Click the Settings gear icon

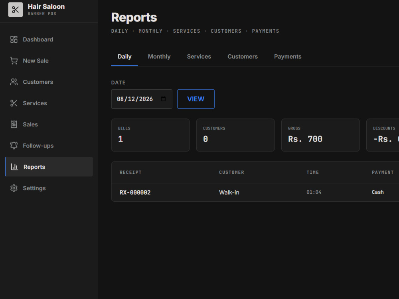[x=14, y=188]
